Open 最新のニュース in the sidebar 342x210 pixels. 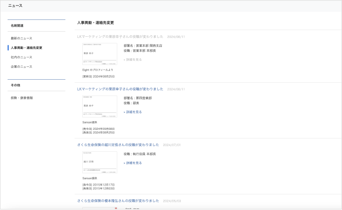coord(21,38)
